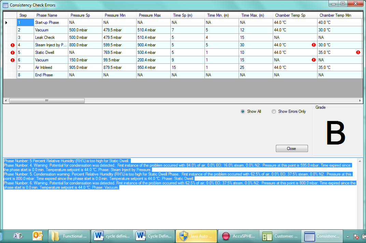
Task: Switch to Java Auto taskbar window
Action: 196,236
